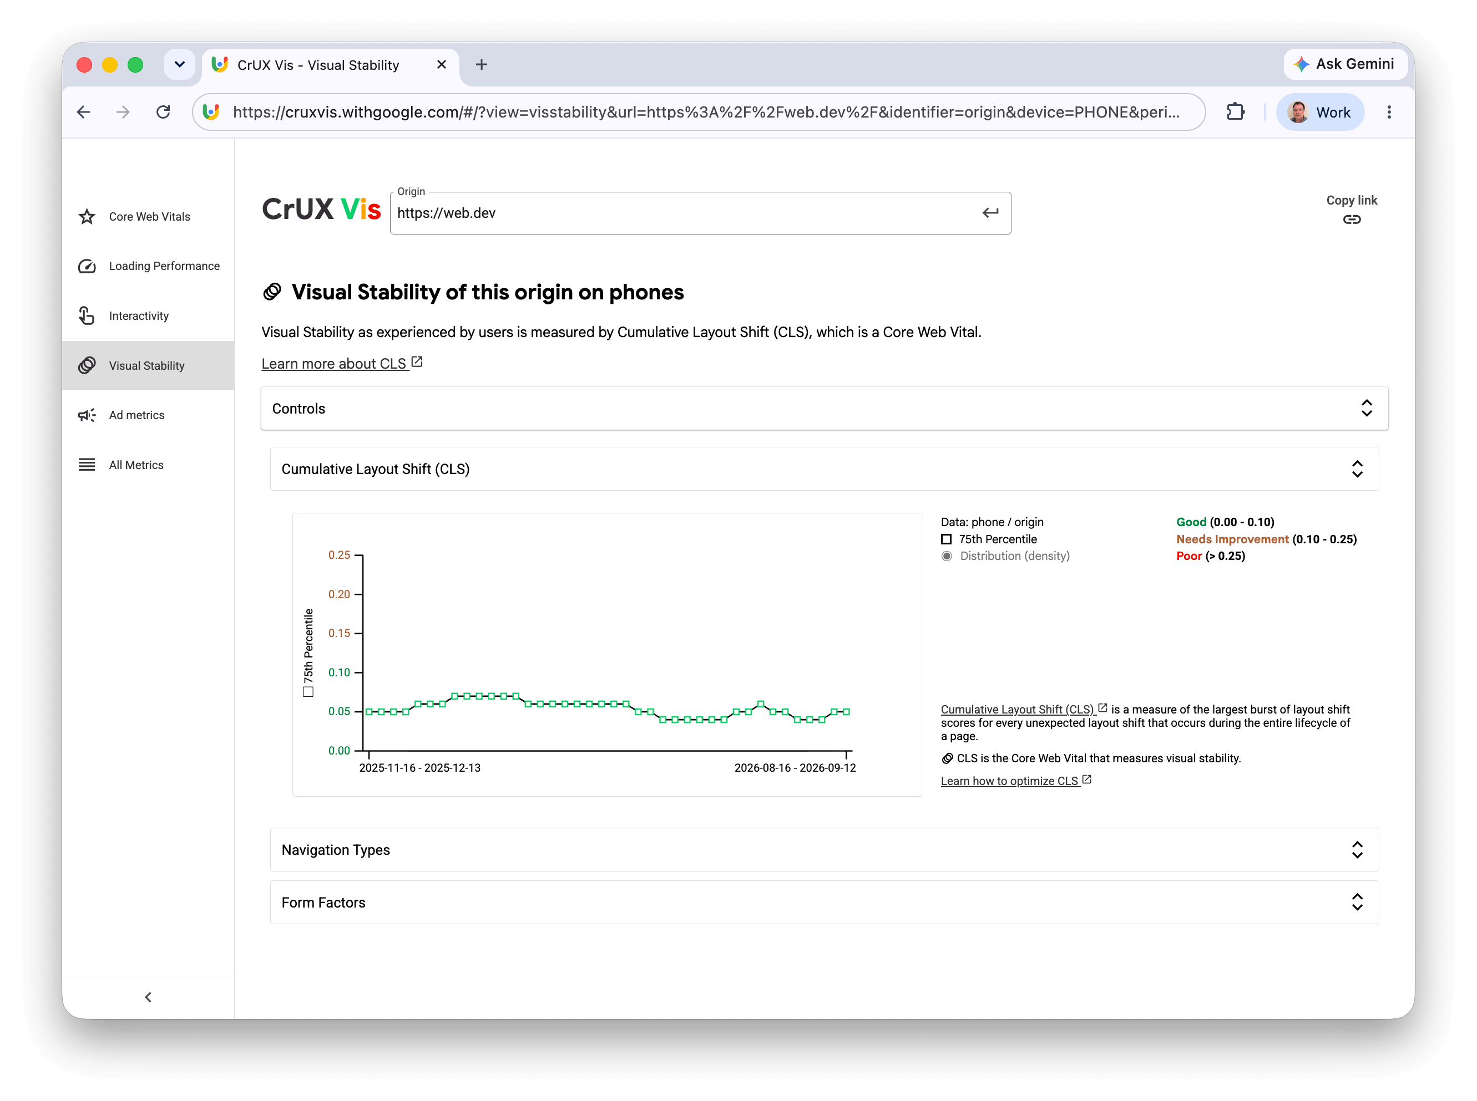Switch to Interactivity view
Image resolution: width=1477 pixels, height=1101 pixels.
coord(148,316)
